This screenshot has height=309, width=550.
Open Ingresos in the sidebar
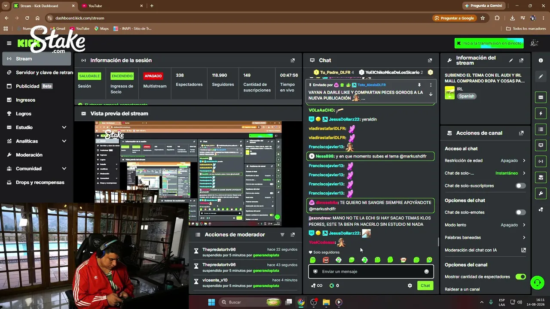[36, 100]
